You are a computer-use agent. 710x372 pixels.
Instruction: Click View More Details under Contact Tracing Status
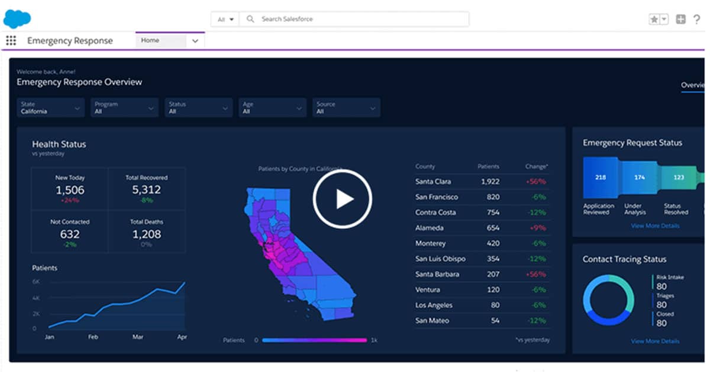click(655, 341)
